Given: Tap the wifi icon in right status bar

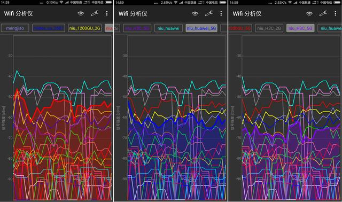Looking at the screenshot, I should [290, 2].
